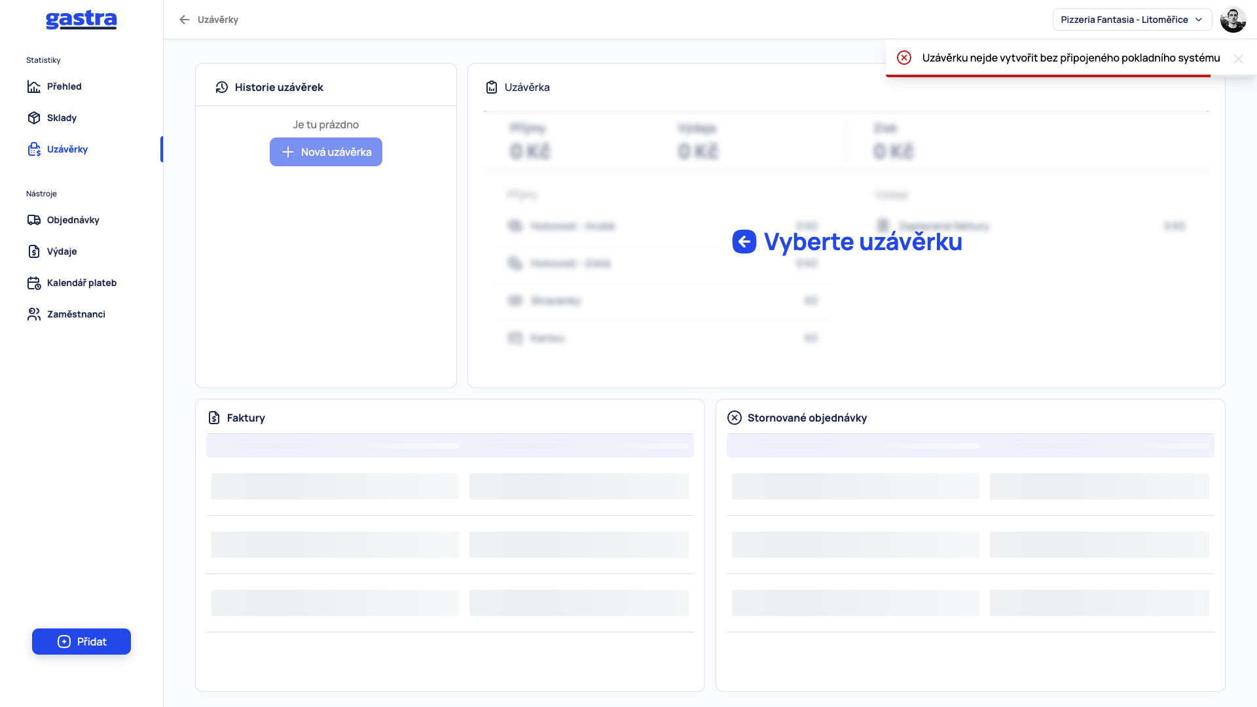Click the Statistiky section label

click(x=43, y=60)
